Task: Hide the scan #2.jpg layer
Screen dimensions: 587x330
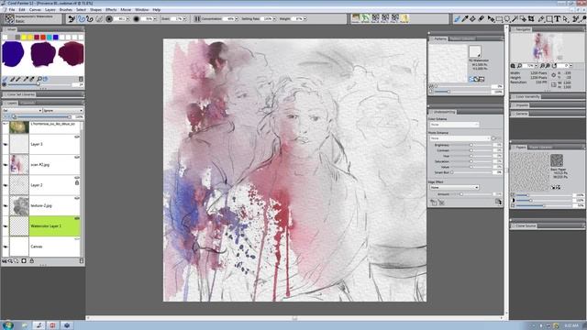Action: pyautogui.click(x=6, y=165)
